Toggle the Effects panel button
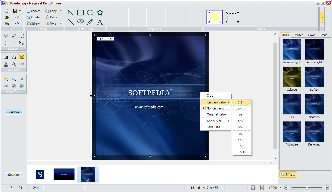The height and width of the screenshot is (192, 332). tap(288, 174)
